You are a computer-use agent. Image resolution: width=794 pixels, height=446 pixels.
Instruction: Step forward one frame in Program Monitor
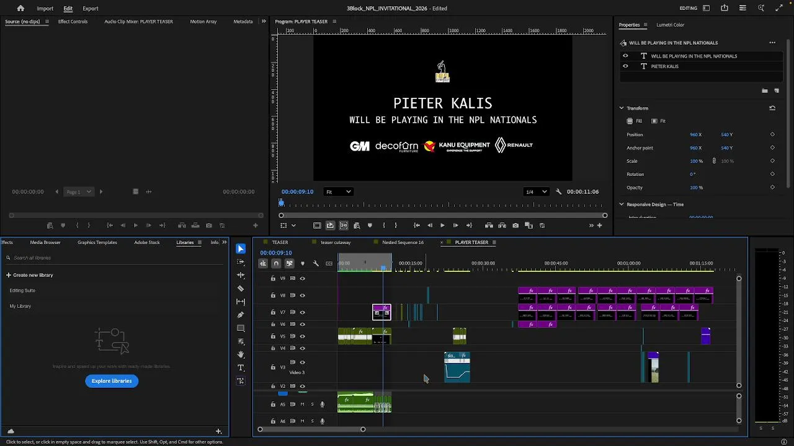(455, 225)
